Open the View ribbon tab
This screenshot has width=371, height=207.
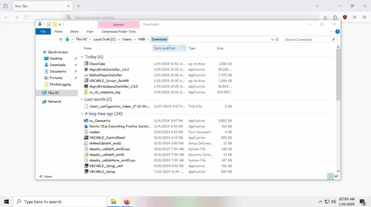click(90, 32)
